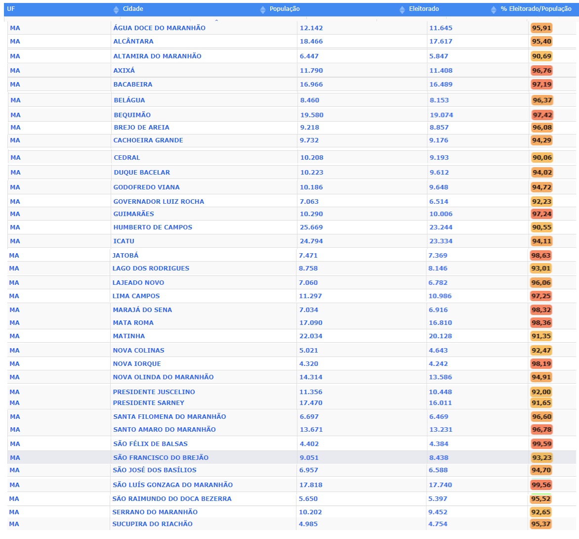Open the SUCUPIRA DO RIACHÃO link
This screenshot has width=579, height=539.
coord(152,524)
